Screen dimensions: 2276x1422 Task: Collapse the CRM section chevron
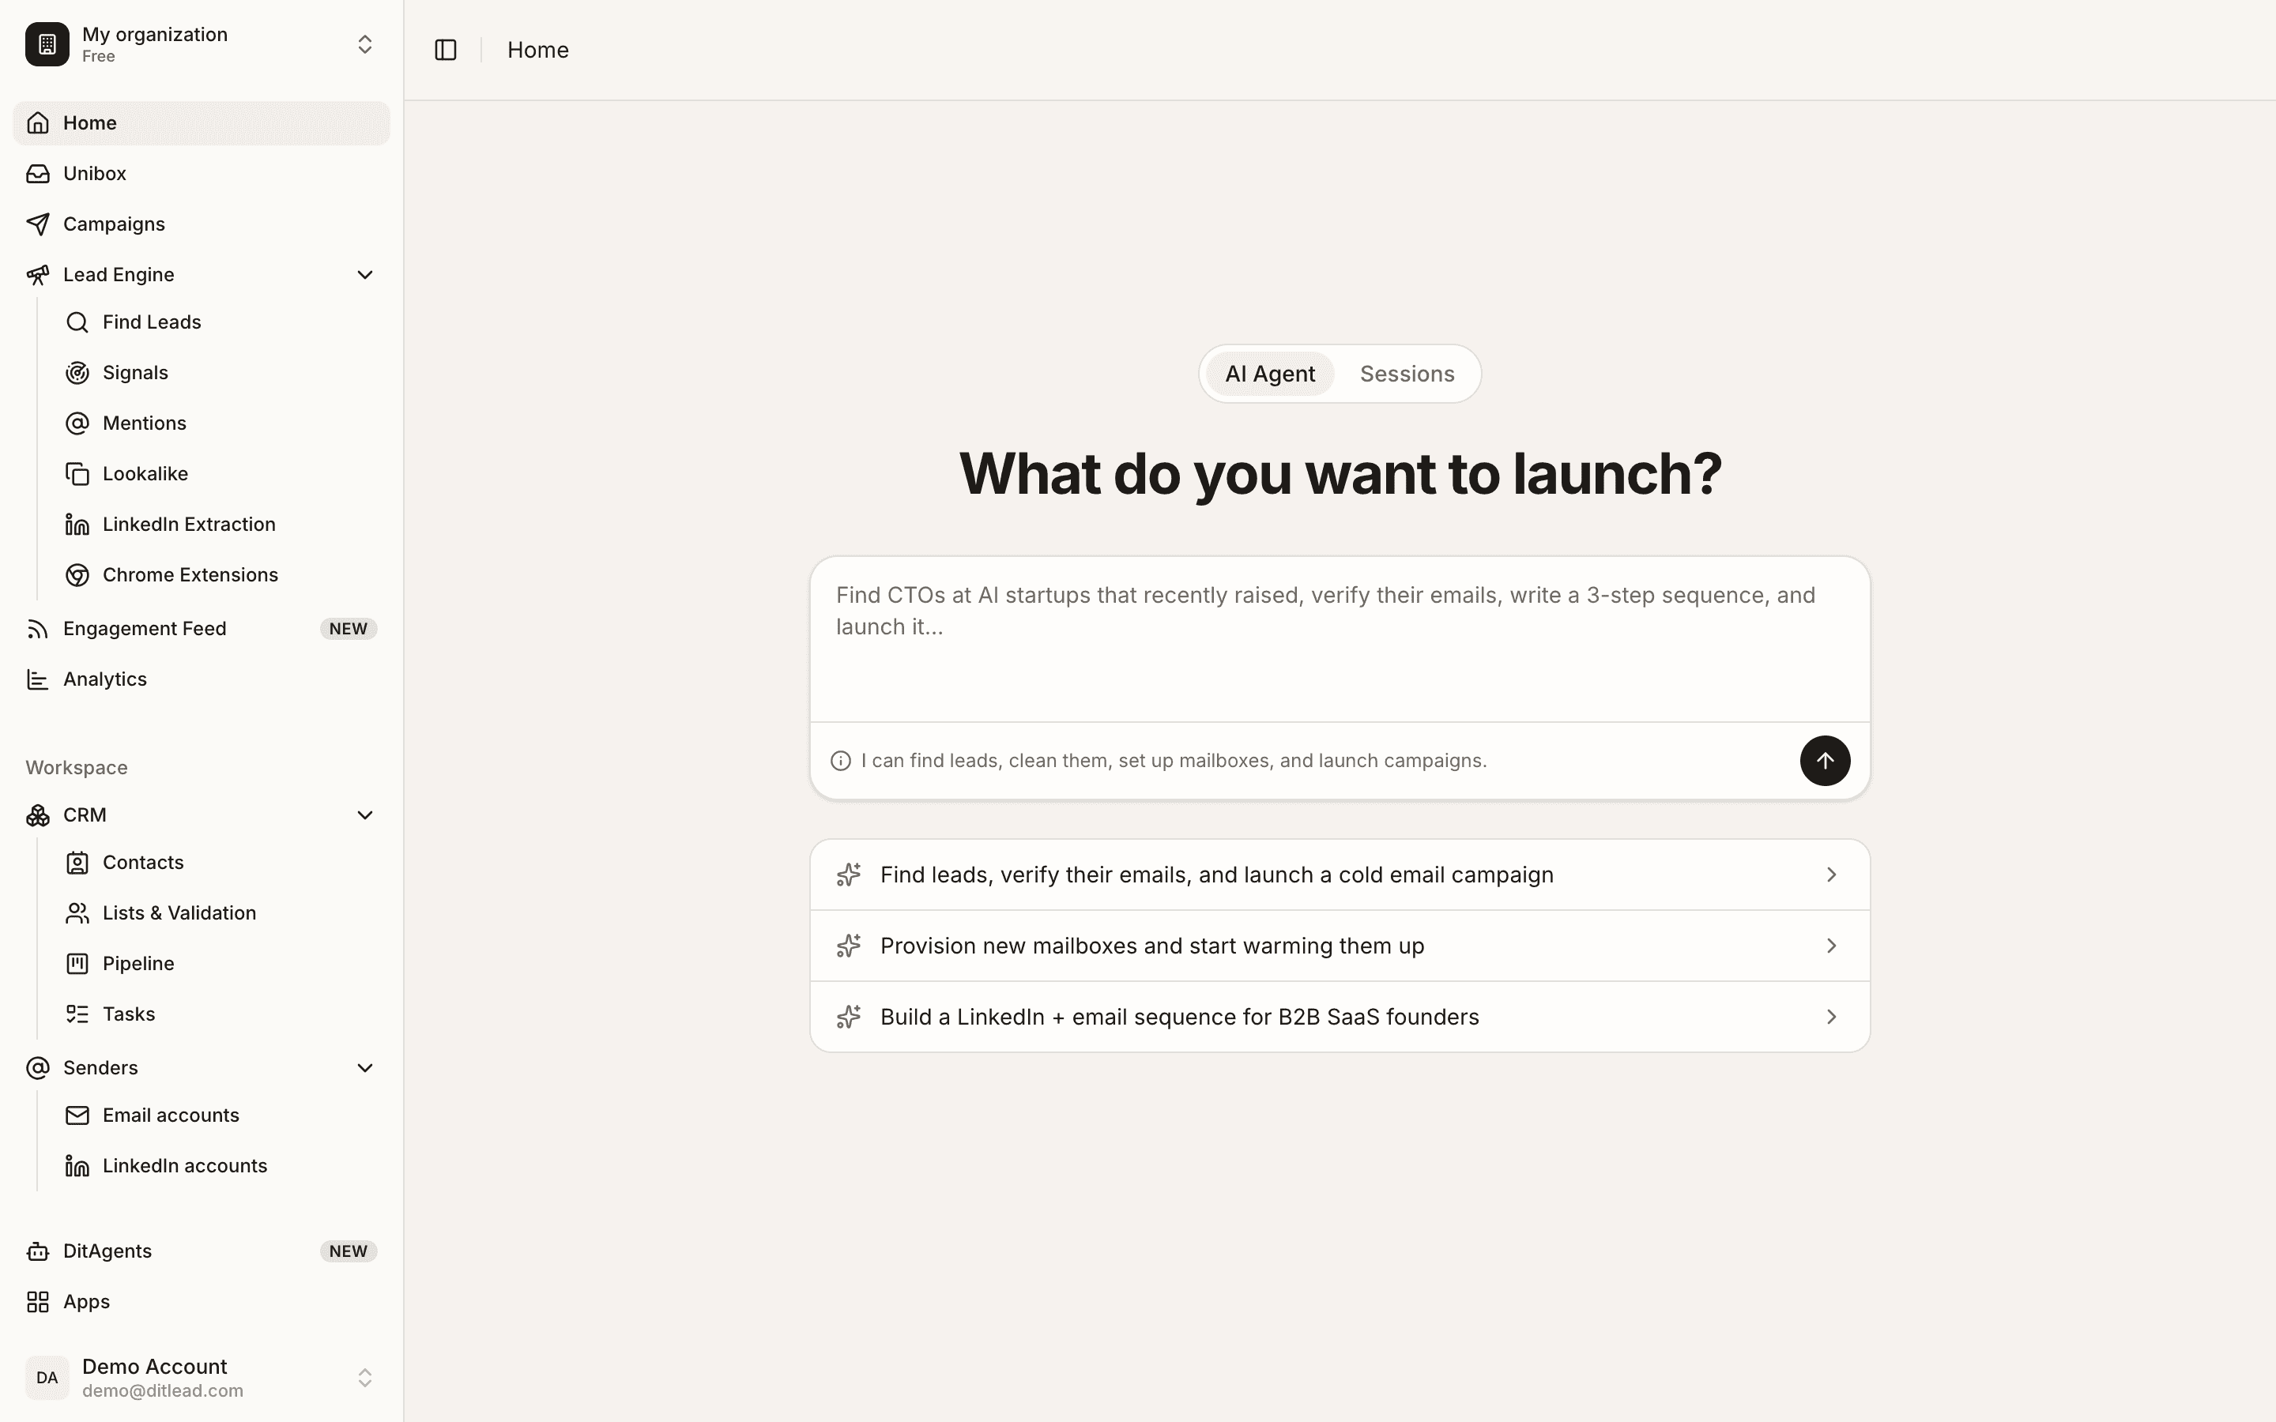365,815
